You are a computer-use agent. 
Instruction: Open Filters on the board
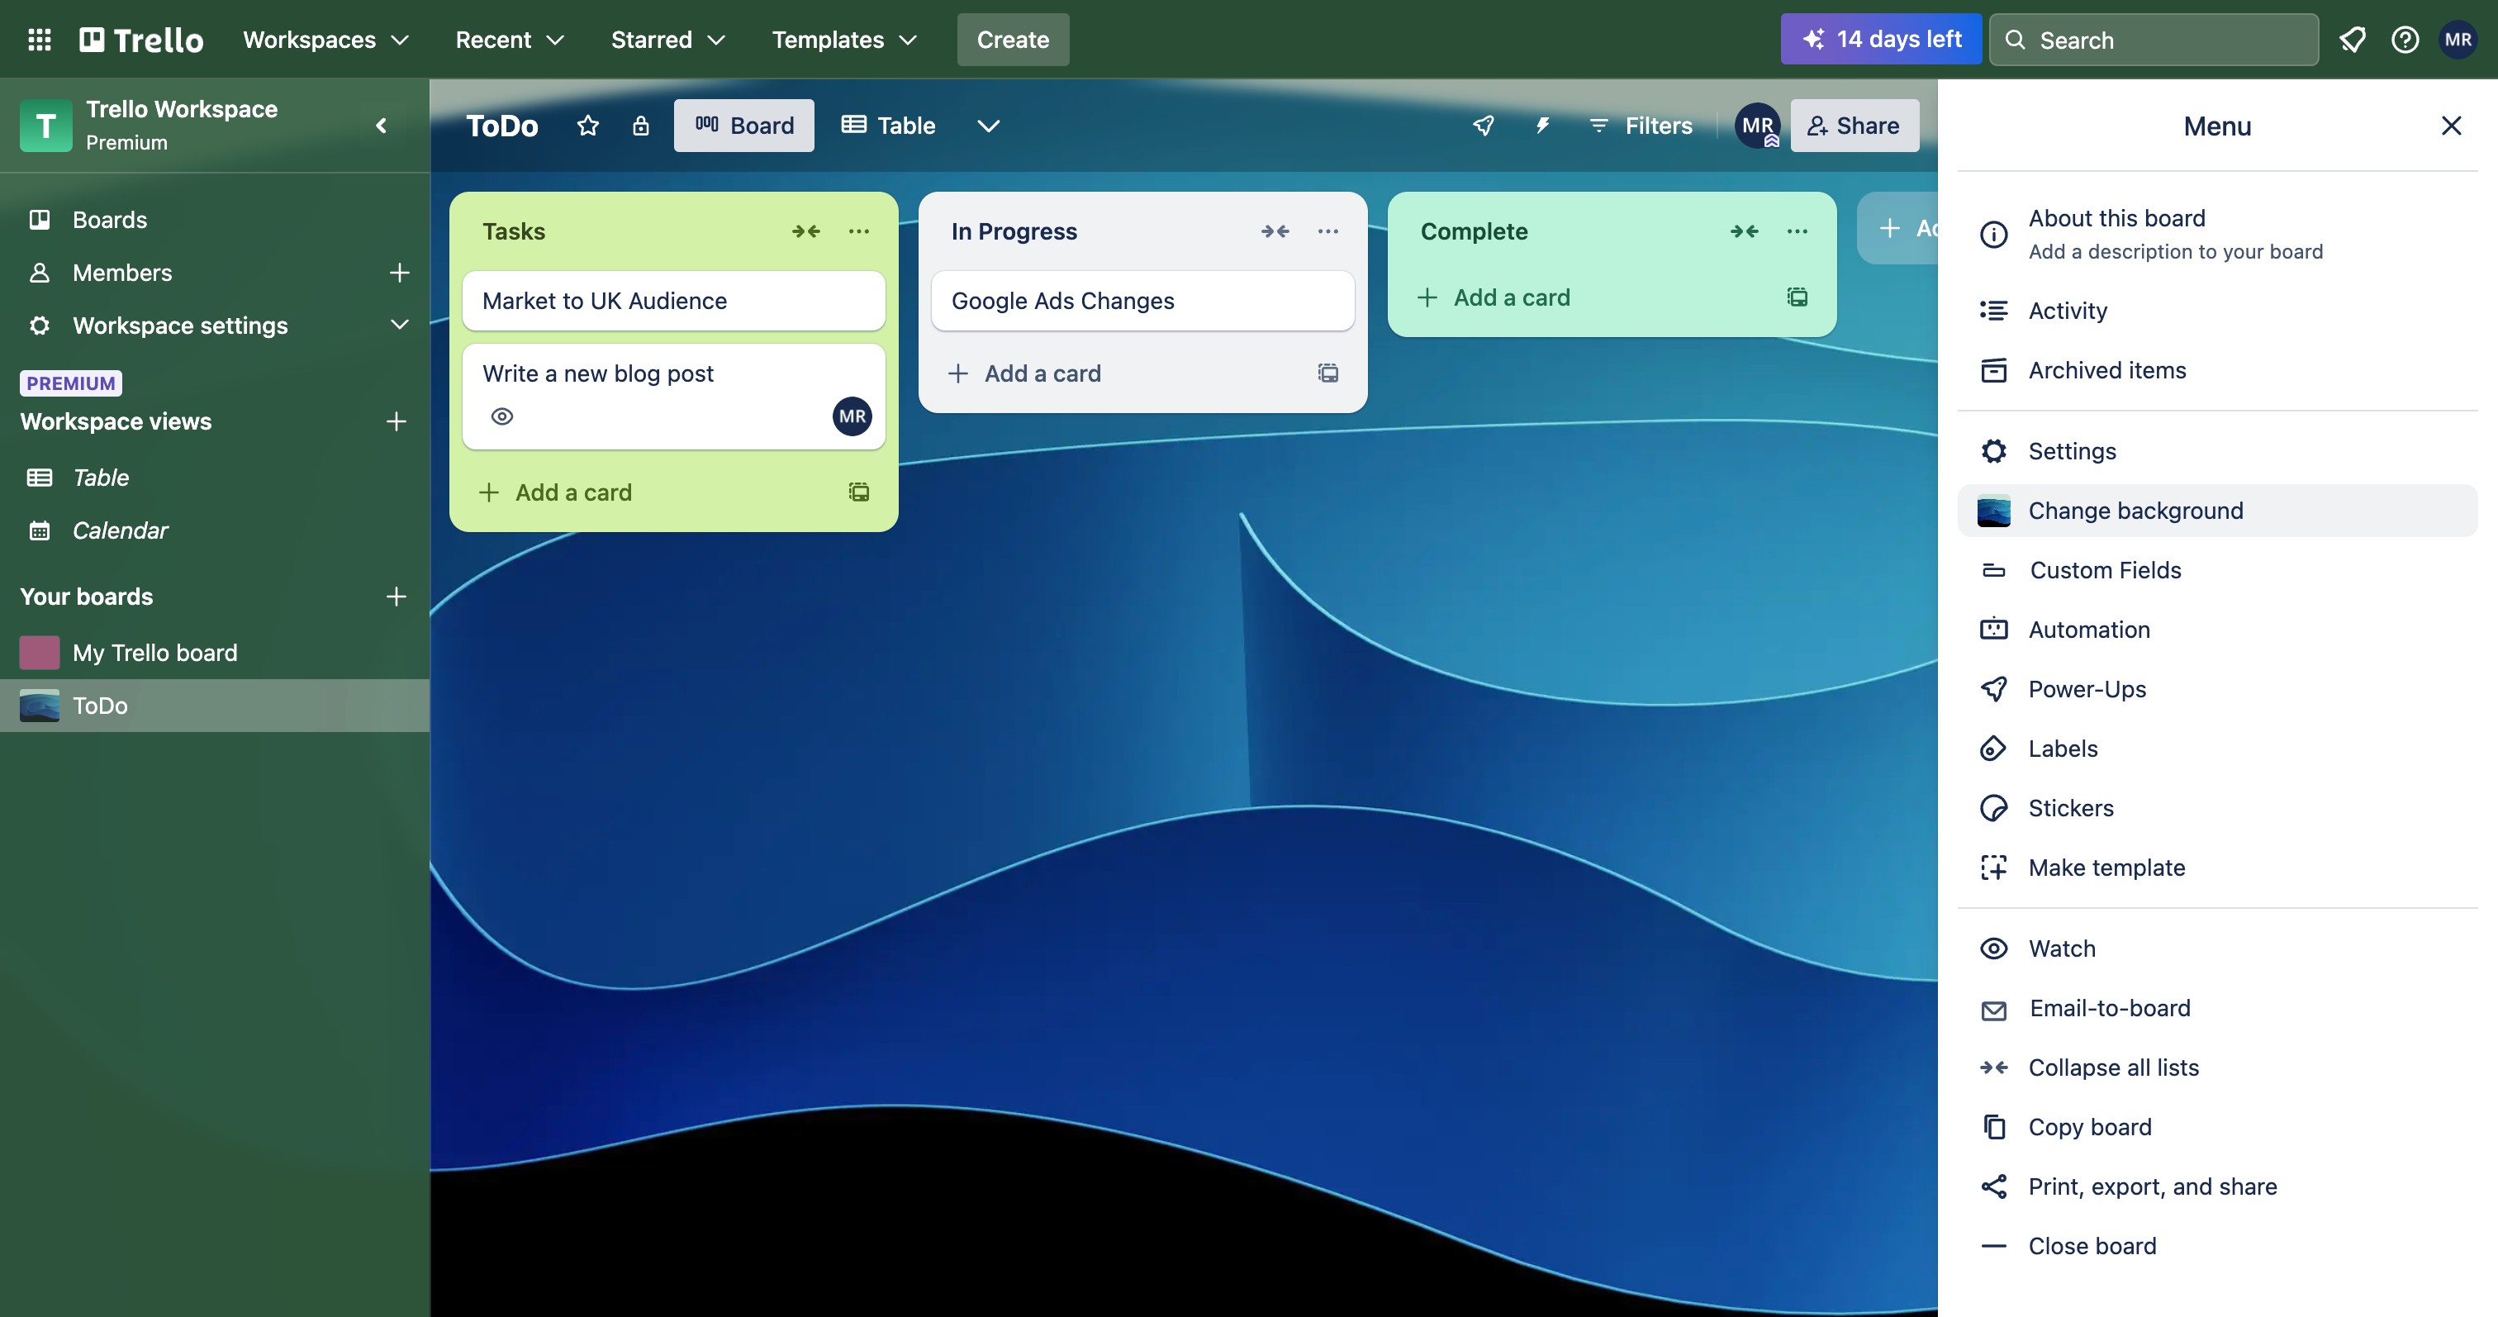[x=1641, y=125]
